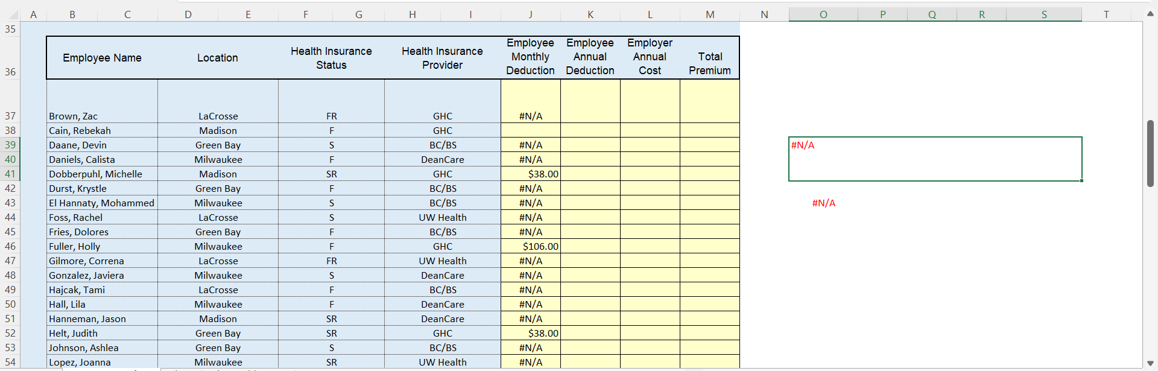The image size is (1158, 371).
Task: Click the Employee Name header cell
Action: coord(102,58)
